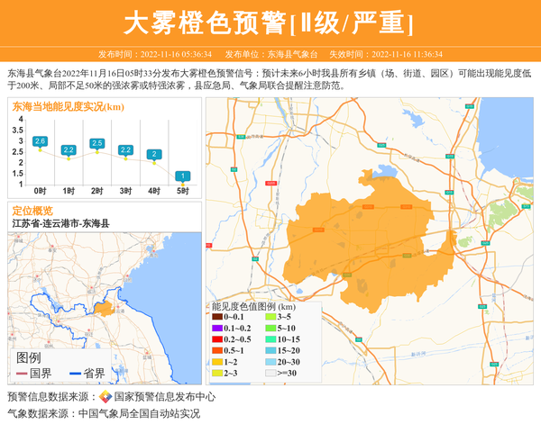Click the 东海当地能见度实况 chart heading
This screenshot has height=424, width=541.
pos(68,106)
